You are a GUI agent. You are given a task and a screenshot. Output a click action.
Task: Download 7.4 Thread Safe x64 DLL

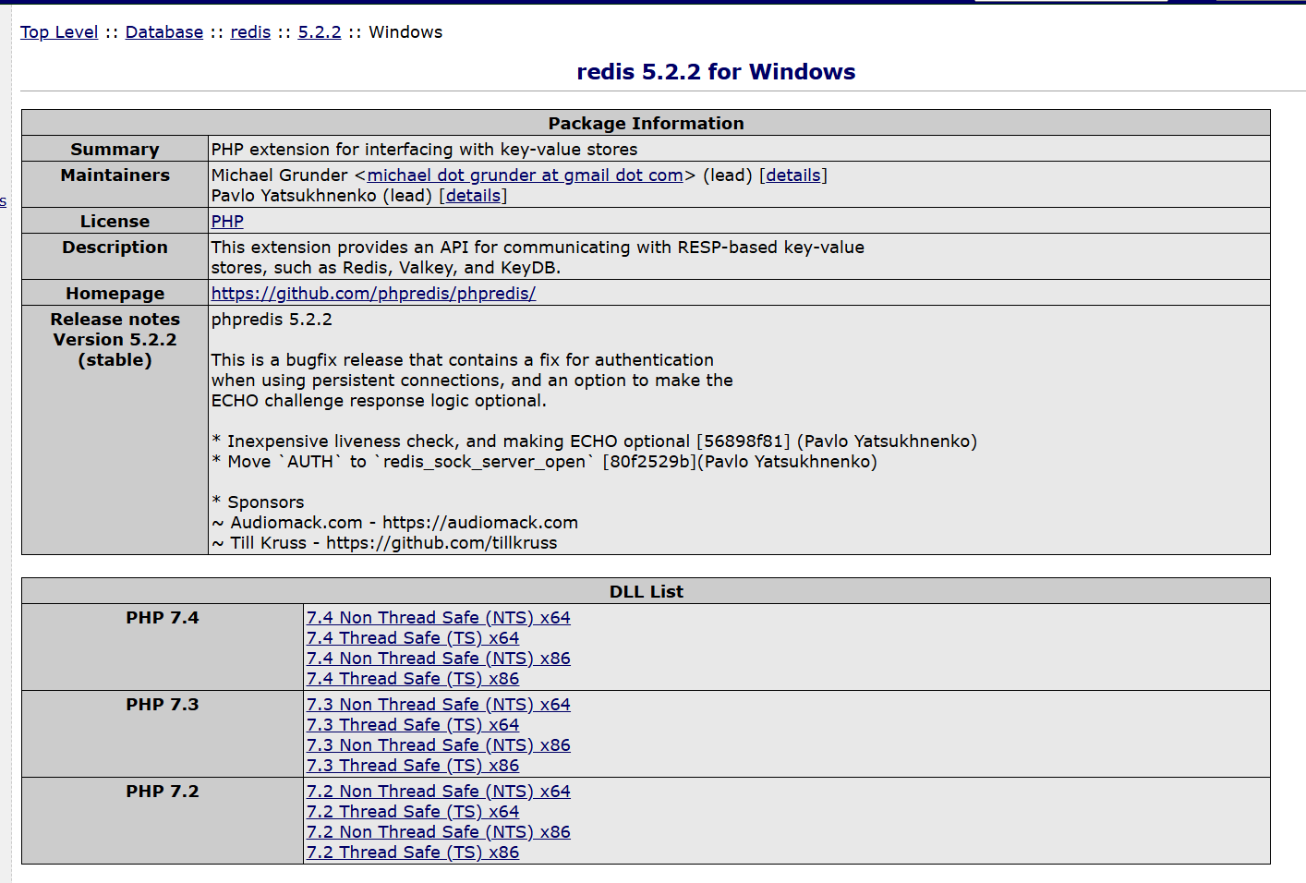412,638
